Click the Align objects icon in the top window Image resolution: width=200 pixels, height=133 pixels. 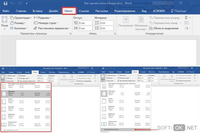(x=187, y=18)
